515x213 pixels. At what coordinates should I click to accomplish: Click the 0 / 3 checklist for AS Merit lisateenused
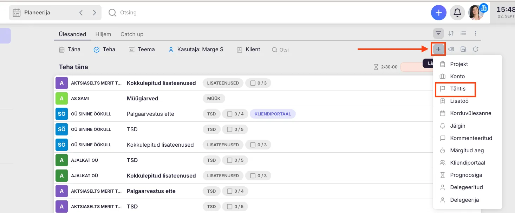tap(258, 83)
